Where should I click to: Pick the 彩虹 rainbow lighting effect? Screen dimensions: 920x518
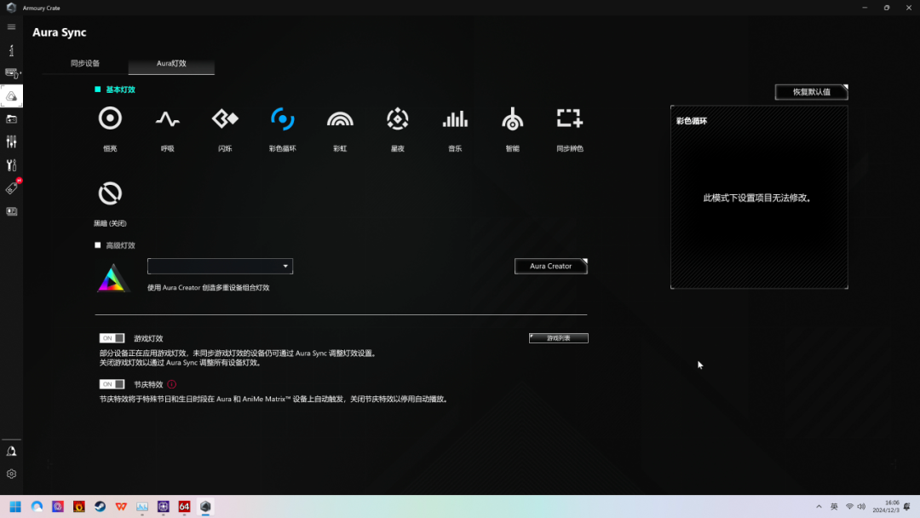(340, 119)
